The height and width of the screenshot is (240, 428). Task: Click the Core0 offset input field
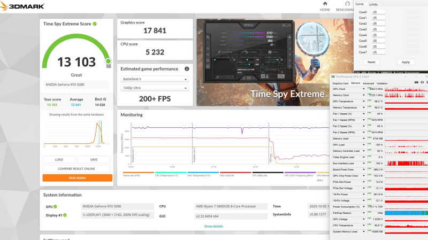378,12
